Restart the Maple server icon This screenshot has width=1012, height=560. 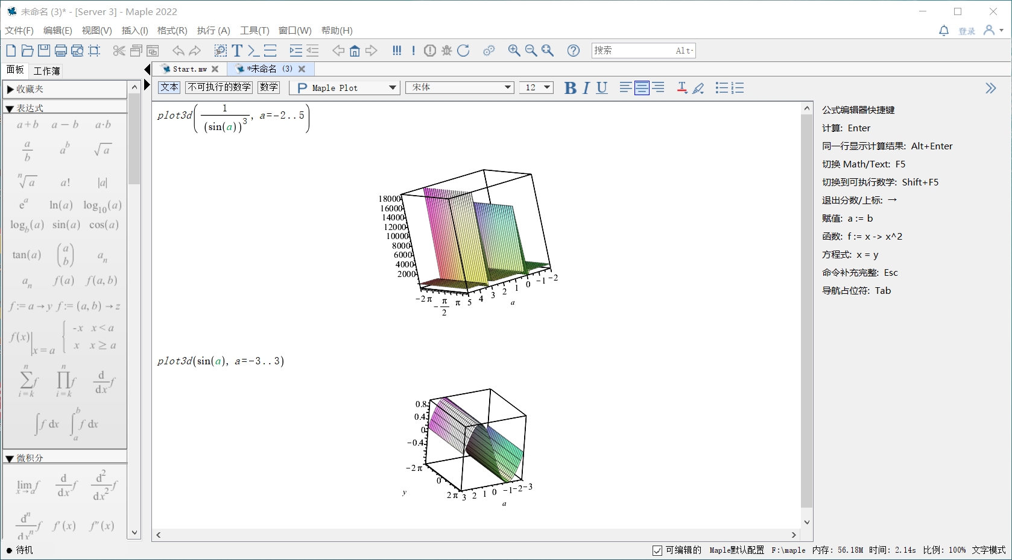(463, 51)
